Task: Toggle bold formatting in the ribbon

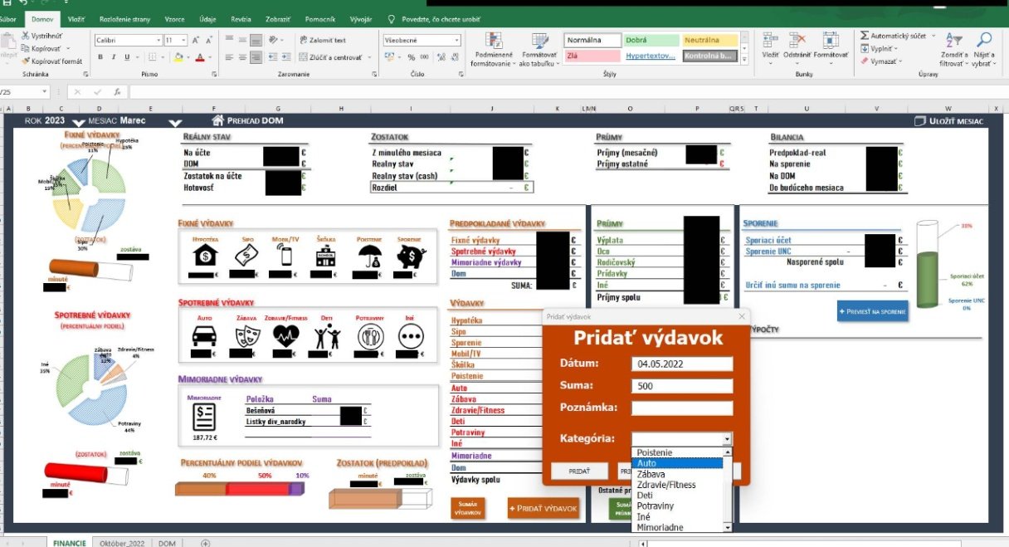Action: point(100,57)
